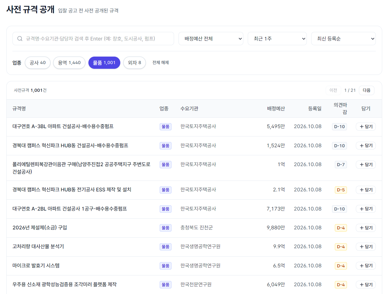This screenshot has width=388, height=294.
Task: Go to previous page with 이전
Action: tap(333, 90)
